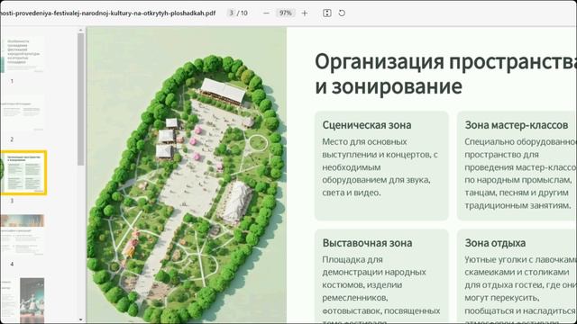Click the 'Площадка для демонстрации' paragraph
The height and width of the screenshot is (324, 577).
click(x=380, y=289)
